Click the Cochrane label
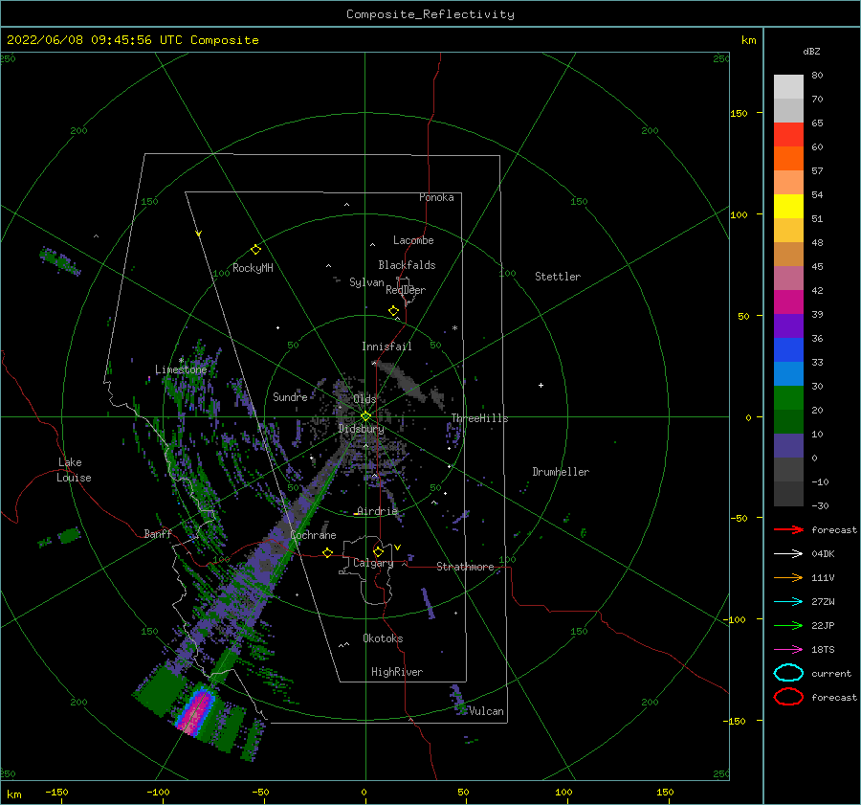The height and width of the screenshot is (805, 861). (x=313, y=535)
